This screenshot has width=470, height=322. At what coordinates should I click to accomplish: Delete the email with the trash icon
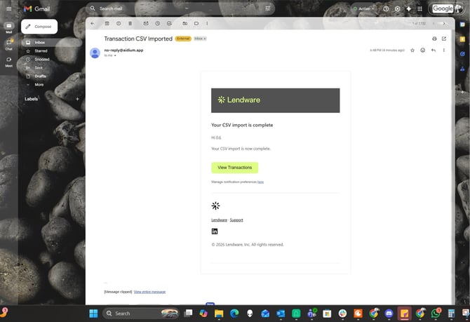[130, 23]
